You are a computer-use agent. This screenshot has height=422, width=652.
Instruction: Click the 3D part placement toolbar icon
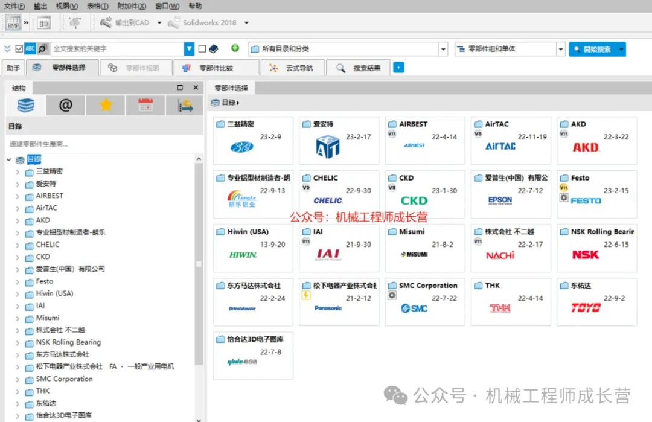pyautogui.click(x=75, y=22)
